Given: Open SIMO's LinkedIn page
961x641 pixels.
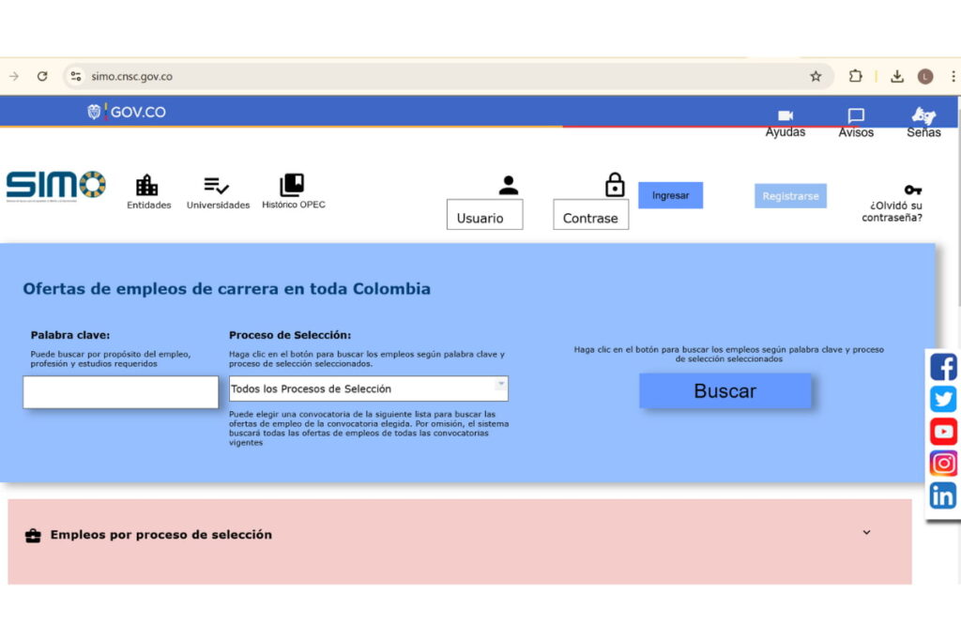Looking at the screenshot, I should [942, 495].
